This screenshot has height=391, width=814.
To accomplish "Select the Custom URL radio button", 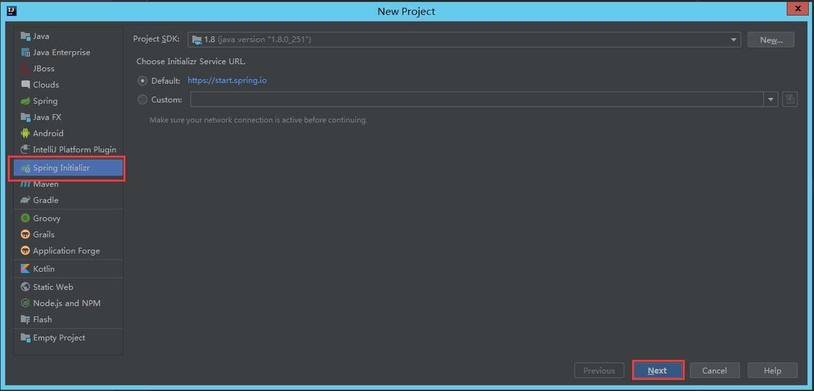I will 142,100.
